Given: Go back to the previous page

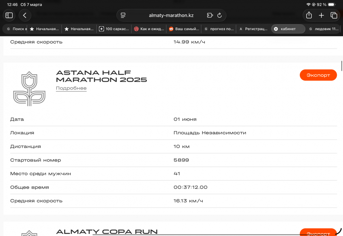Looking at the screenshot, I should click(25, 15).
